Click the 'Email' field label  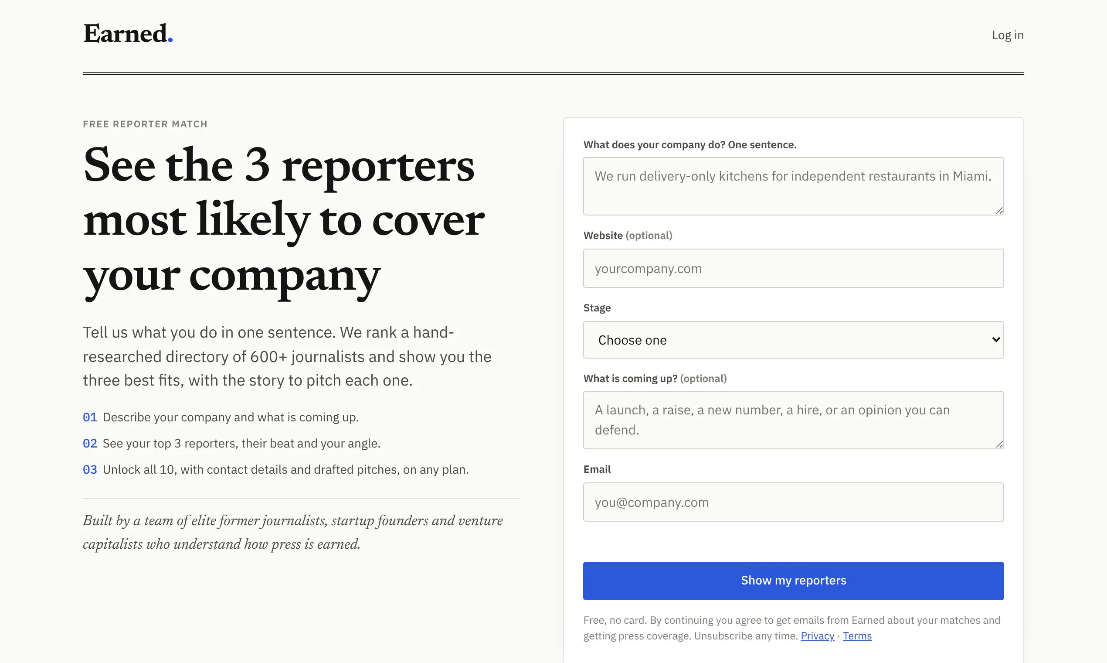(597, 469)
